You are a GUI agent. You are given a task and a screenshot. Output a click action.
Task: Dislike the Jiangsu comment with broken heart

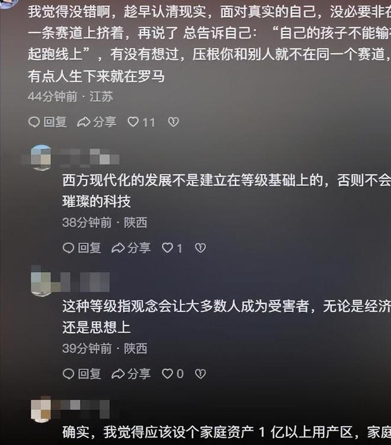[x=174, y=122]
